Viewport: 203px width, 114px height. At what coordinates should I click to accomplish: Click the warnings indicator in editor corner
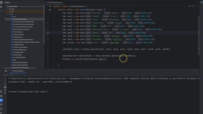(190, 6)
